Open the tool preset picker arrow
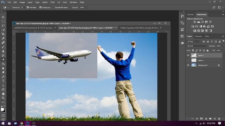 coord(8,7)
